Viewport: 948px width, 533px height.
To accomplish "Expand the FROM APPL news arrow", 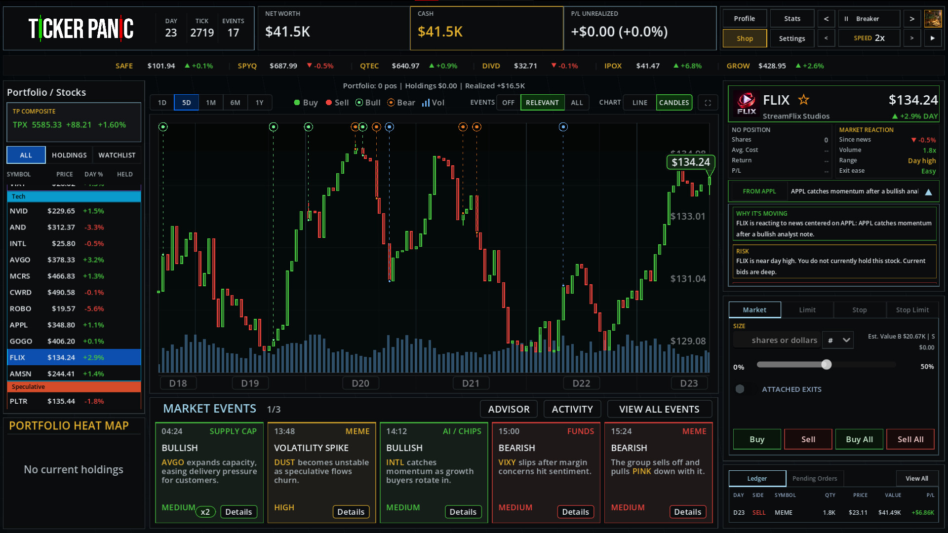I will pyautogui.click(x=928, y=192).
